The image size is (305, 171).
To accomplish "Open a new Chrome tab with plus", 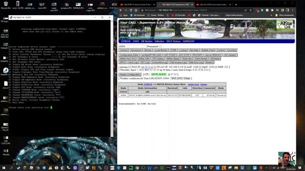I will click(236, 4).
